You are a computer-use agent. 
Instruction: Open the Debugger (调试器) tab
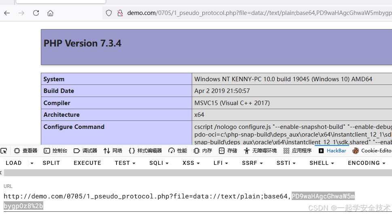click(85, 151)
